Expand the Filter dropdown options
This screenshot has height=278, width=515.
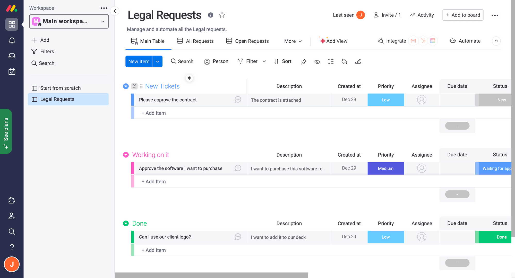[x=264, y=62]
